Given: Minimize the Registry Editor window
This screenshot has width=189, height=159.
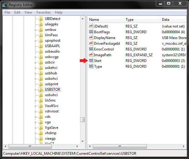Looking at the screenshot, I should (160, 3).
